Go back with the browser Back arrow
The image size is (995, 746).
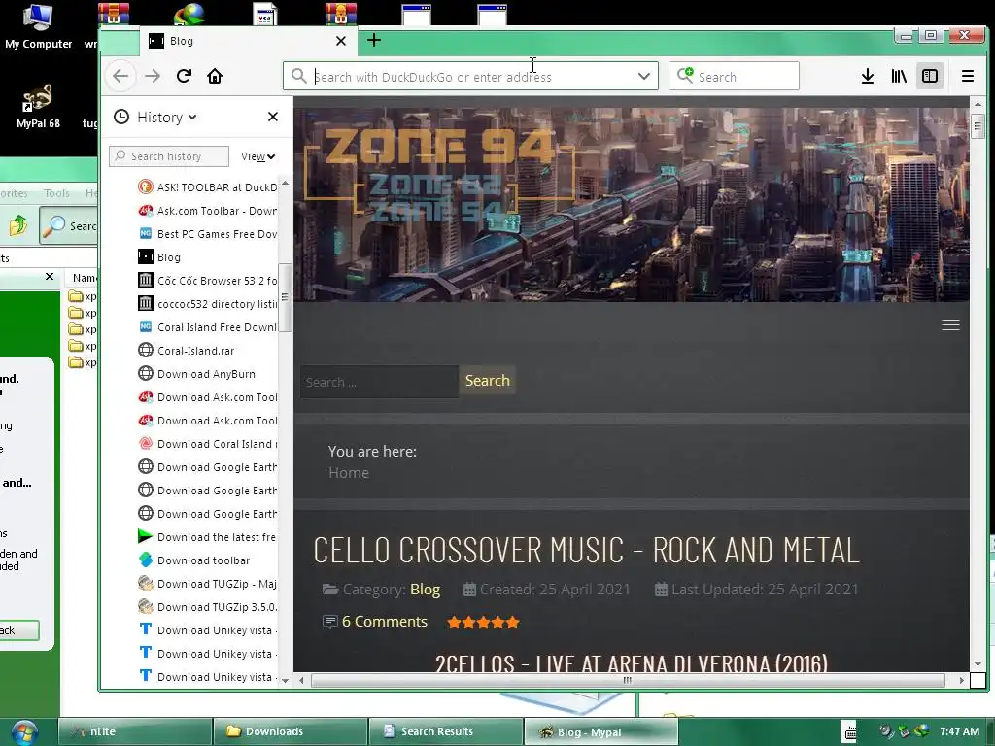pyautogui.click(x=120, y=76)
